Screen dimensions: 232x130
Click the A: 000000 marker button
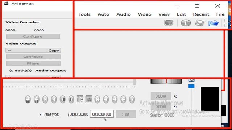(x=161, y=96)
